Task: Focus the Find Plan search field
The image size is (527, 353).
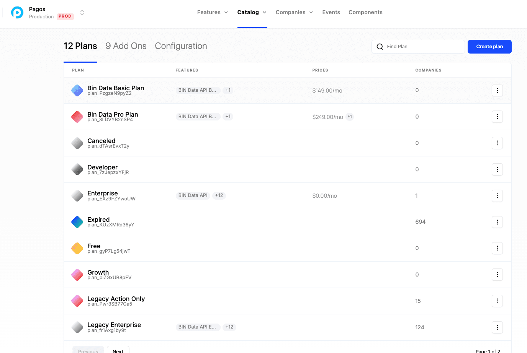Action: (x=421, y=47)
